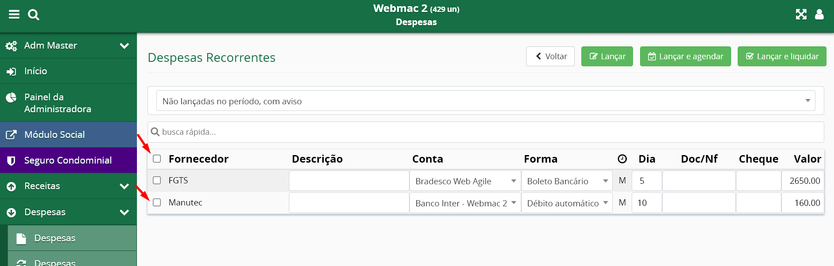Click the Lançar e agendar button
834x266 pixels.
click(686, 56)
